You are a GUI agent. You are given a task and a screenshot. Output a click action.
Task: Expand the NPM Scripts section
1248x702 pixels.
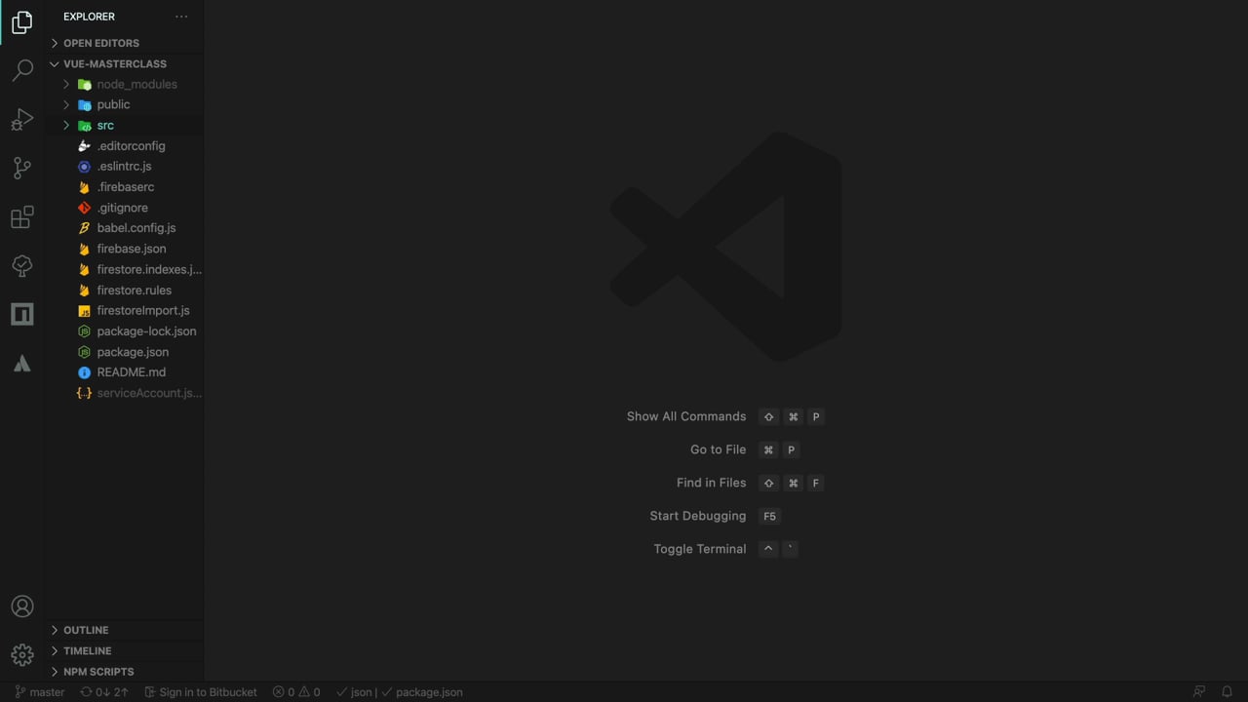tap(124, 671)
